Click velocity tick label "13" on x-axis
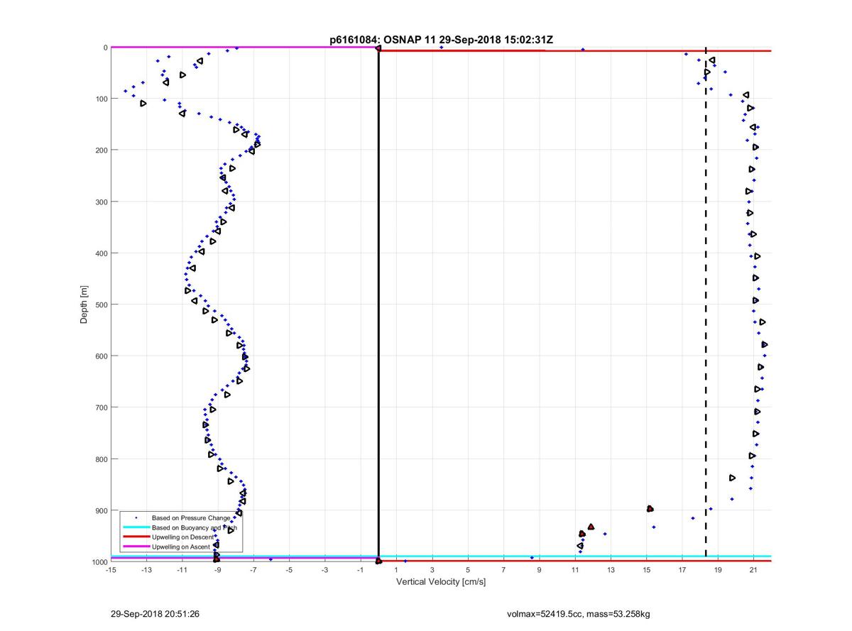This screenshot has height=631, width=852. tap(611, 570)
